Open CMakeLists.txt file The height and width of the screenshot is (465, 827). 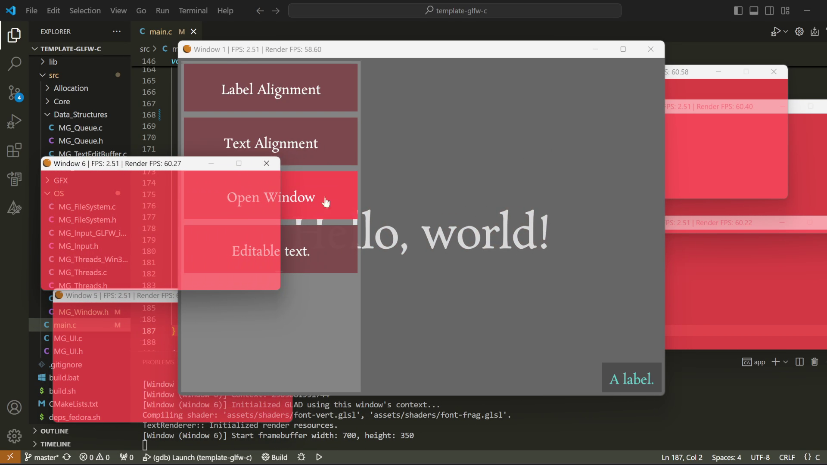pos(73,404)
